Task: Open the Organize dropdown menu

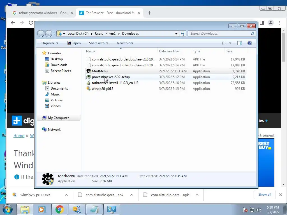Action: 50,43
